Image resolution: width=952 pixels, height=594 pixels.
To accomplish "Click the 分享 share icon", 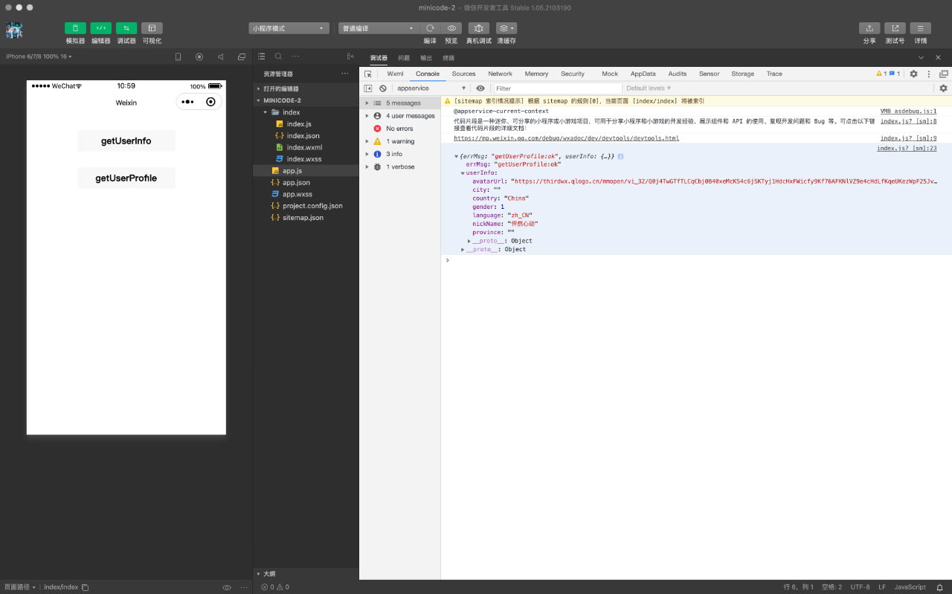I will click(869, 28).
